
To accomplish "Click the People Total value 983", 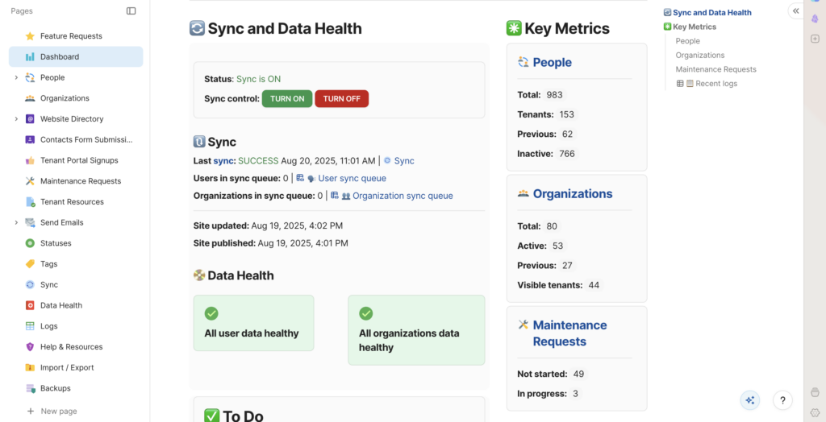I will [x=554, y=95].
